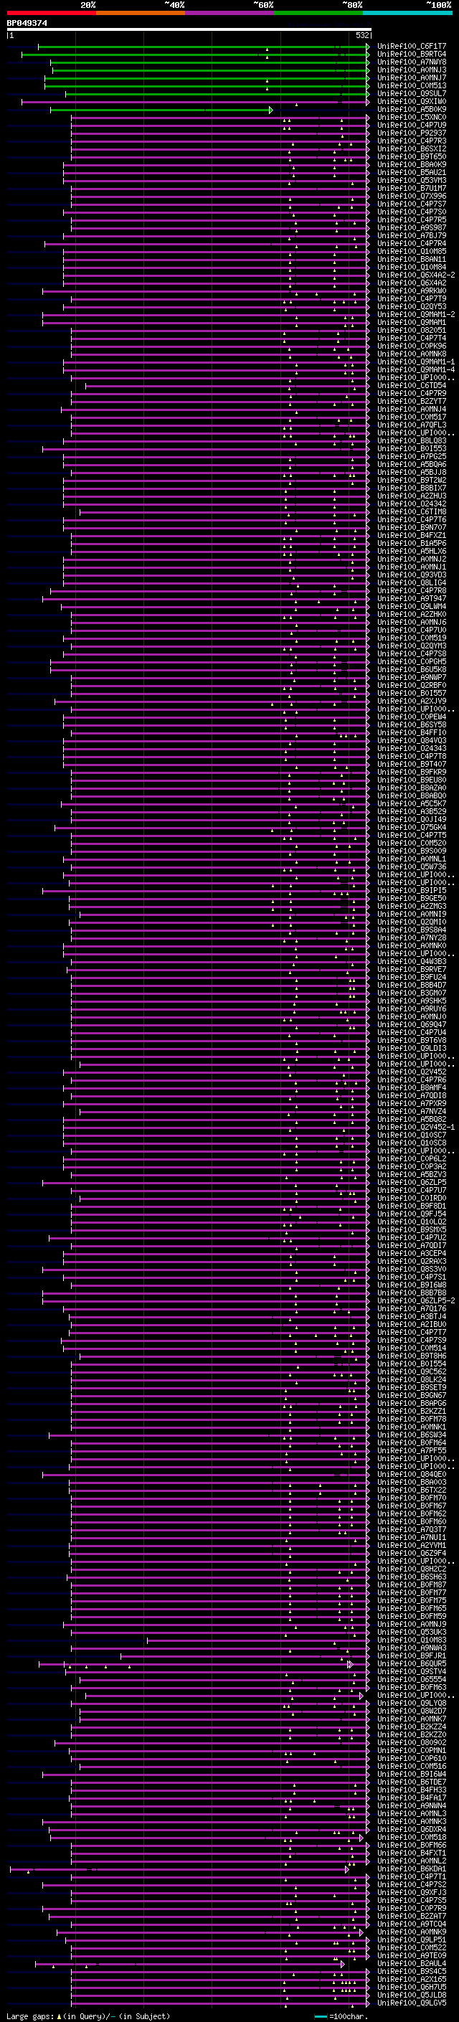Click the red ~20% identity color segment
This screenshot has width=459, height=2022.
52,13
